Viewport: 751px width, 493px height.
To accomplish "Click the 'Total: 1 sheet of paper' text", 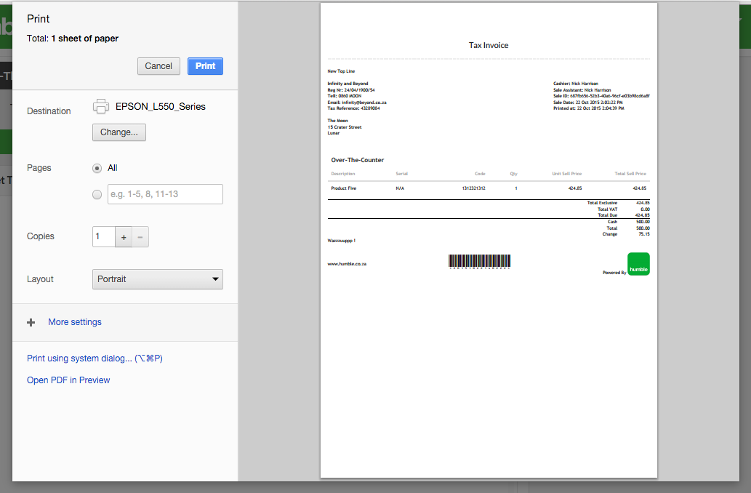I will (x=72, y=39).
